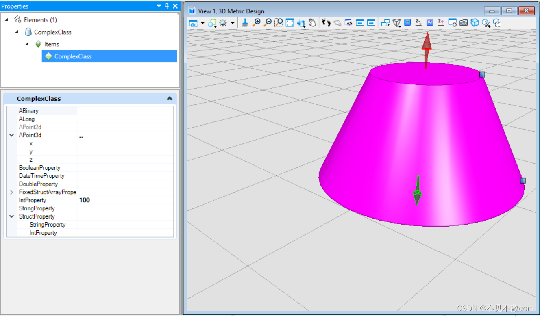
Task: Click green downward arrow manipulator
Action: [417, 191]
